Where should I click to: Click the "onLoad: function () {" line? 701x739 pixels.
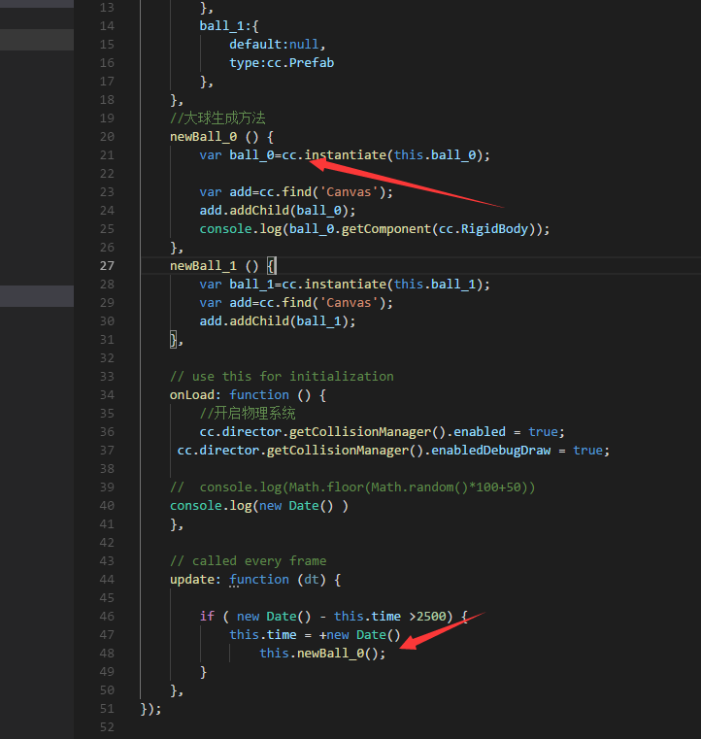tap(248, 395)
